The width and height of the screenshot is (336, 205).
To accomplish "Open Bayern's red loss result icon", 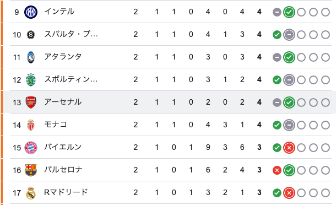I will (289, 148).
